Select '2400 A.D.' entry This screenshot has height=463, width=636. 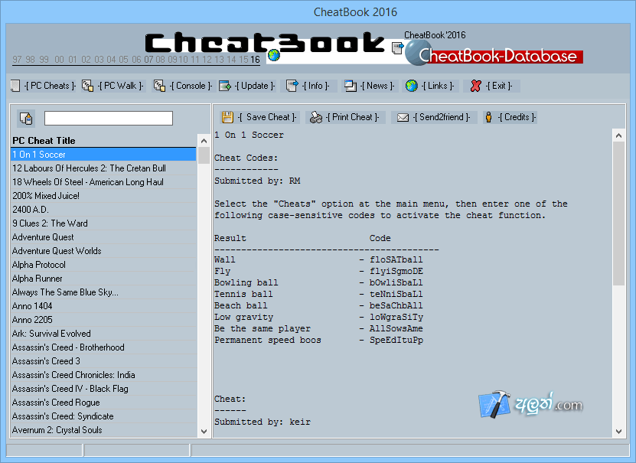(x=103, y=210)
